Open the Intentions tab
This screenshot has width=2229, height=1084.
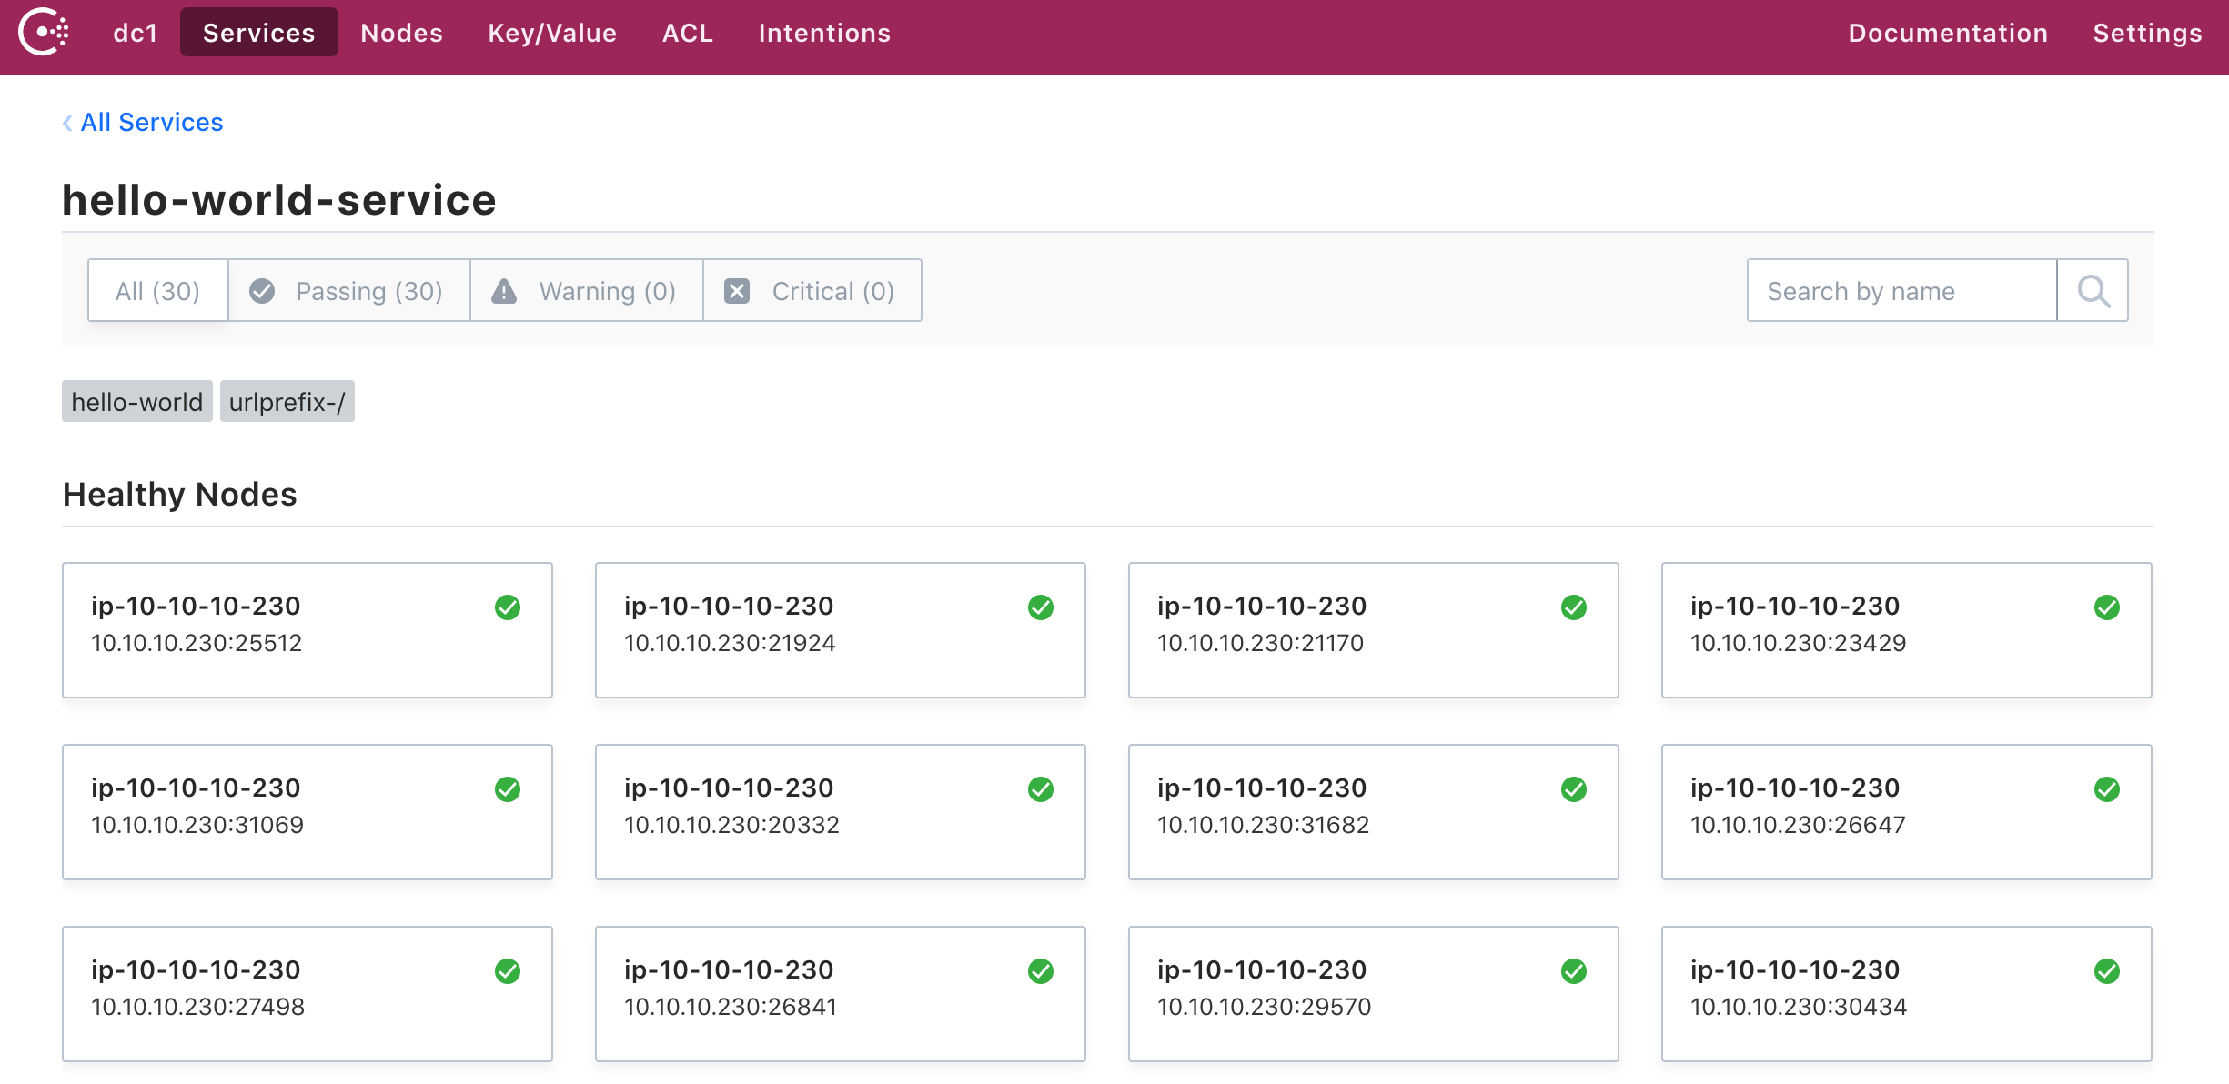824,33
